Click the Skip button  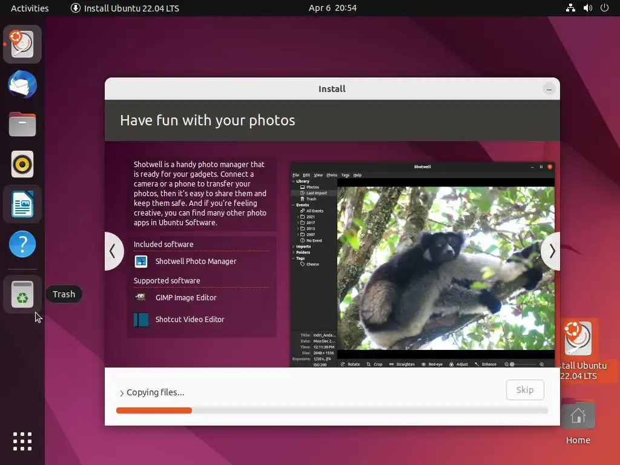pos(525,390)
